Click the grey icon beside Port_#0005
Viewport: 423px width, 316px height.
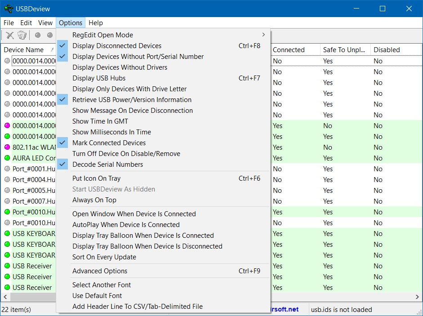(7, 190)
